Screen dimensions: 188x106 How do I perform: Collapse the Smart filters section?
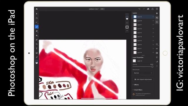137,90
